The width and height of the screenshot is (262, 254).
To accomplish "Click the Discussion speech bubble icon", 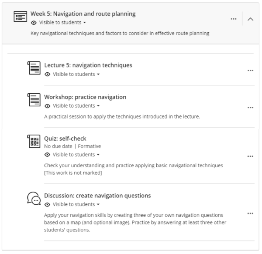I will (x=33, y=199).
